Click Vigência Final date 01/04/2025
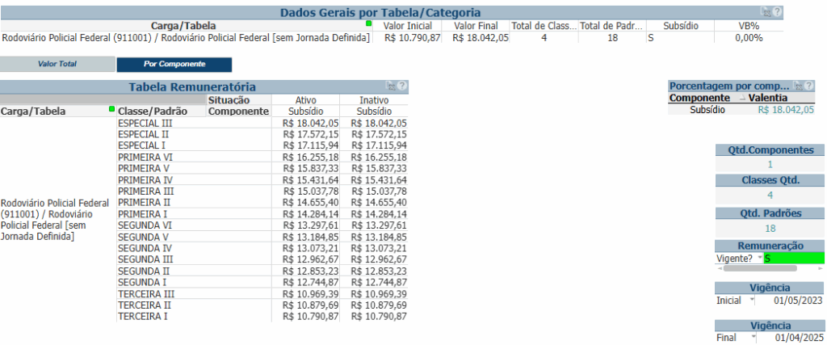Image resolution: width=827 pixels, height=345 pixels. [x=798, y=337]
